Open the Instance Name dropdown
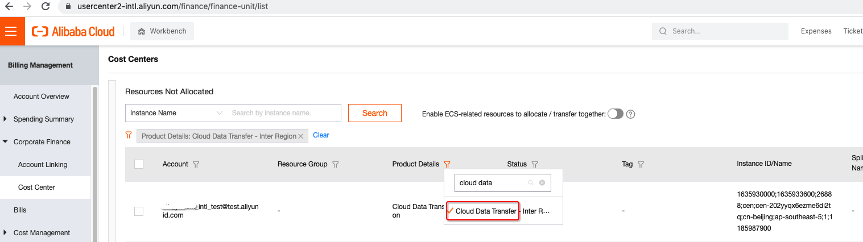The width and height of the screenshot is (863, 242). click(176, 113)
